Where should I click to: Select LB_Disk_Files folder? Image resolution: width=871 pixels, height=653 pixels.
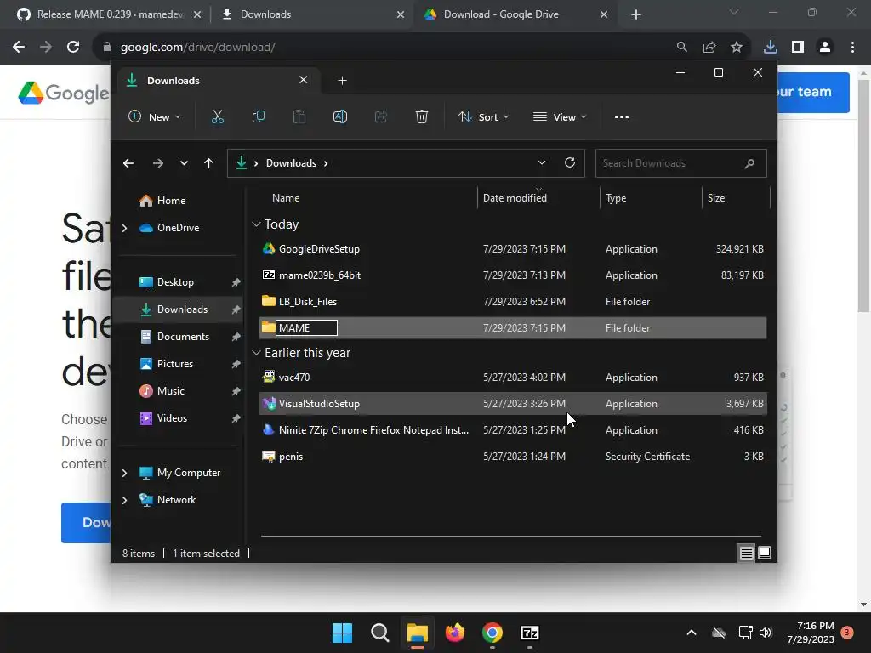pyautogui.click(x=513, y=302)
